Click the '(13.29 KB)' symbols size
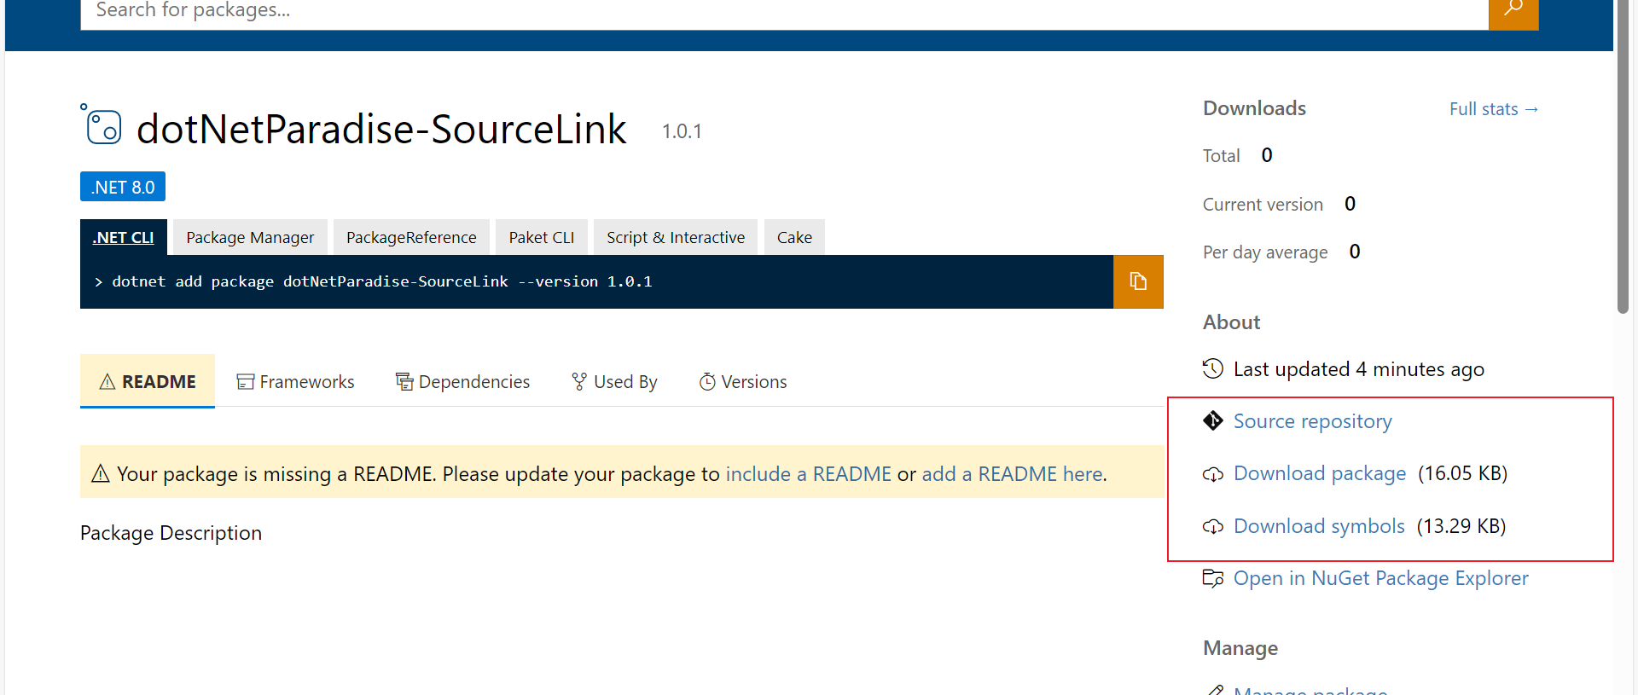1638x695 pixels. coord(1461,526)
